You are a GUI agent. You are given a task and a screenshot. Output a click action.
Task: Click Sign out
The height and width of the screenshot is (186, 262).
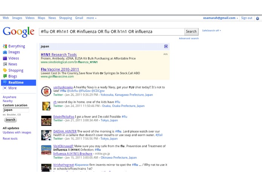(247, 18)
